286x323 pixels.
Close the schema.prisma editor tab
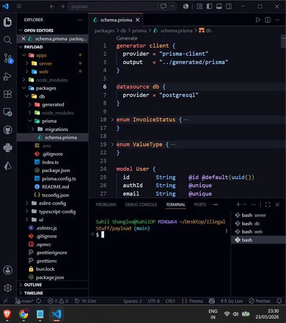coord(137,20)
